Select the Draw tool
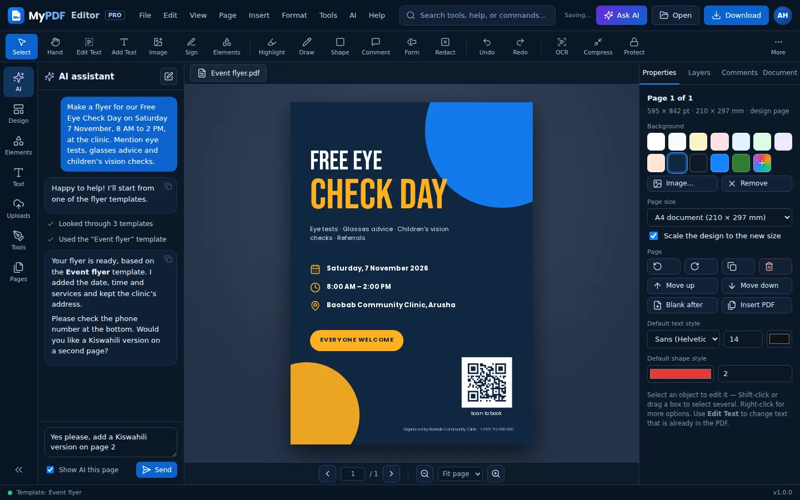Image resolution: width=800 pixels, height=500 pixels. 307,46
